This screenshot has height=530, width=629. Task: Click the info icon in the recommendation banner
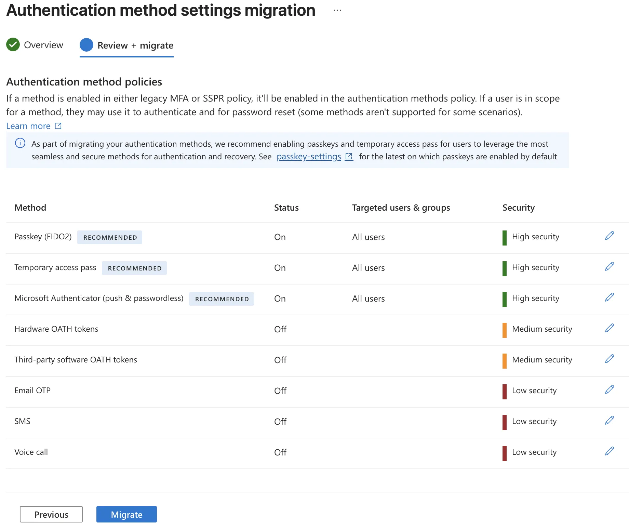pos(20,143)
